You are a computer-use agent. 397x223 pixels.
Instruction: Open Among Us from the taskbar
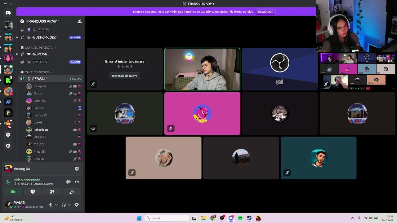[258, 218]
